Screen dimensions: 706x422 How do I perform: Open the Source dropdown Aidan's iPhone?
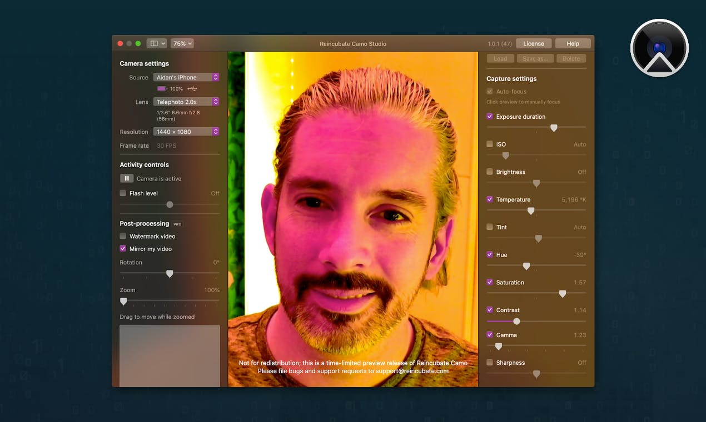point(186,77)
